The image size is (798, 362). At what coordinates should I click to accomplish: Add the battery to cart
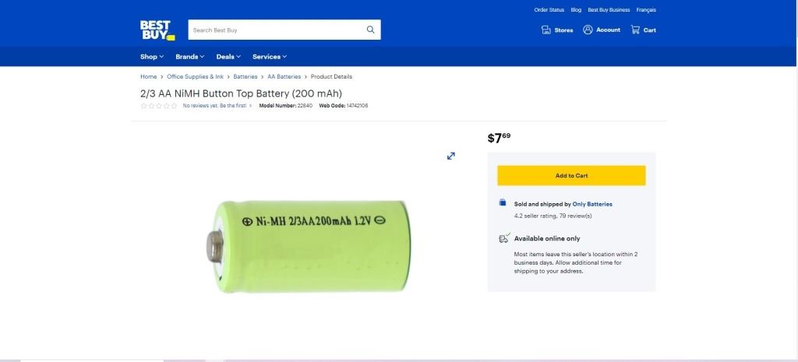point(571,175)
